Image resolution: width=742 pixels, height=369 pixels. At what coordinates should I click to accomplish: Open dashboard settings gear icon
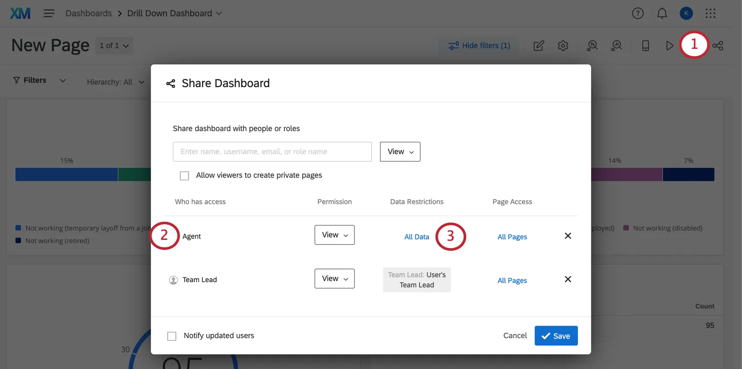pos(563,46)
